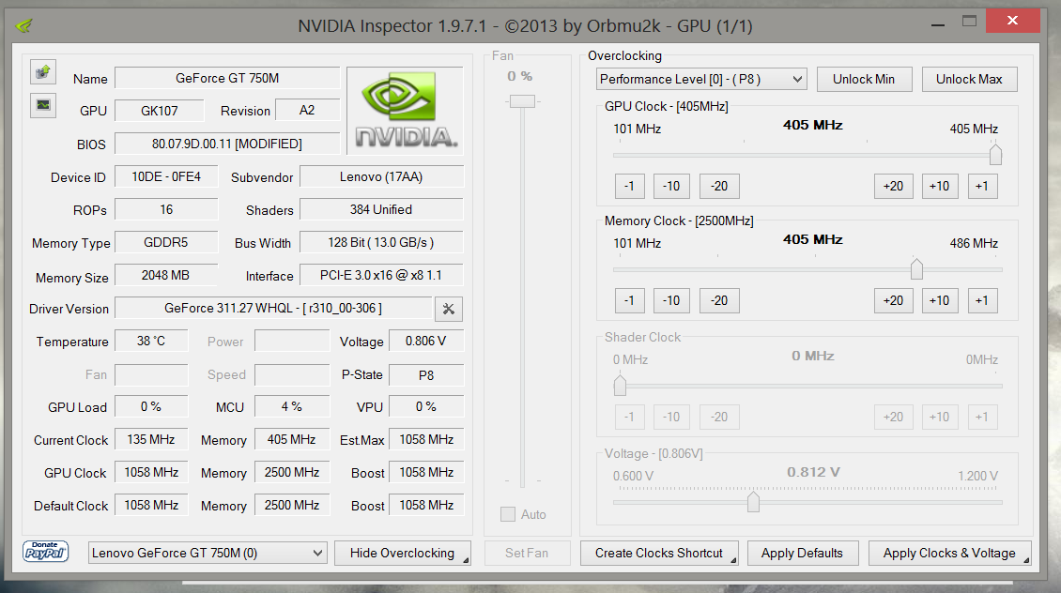Increase Memory Clock by 10 MHz

tap(940, 300)
